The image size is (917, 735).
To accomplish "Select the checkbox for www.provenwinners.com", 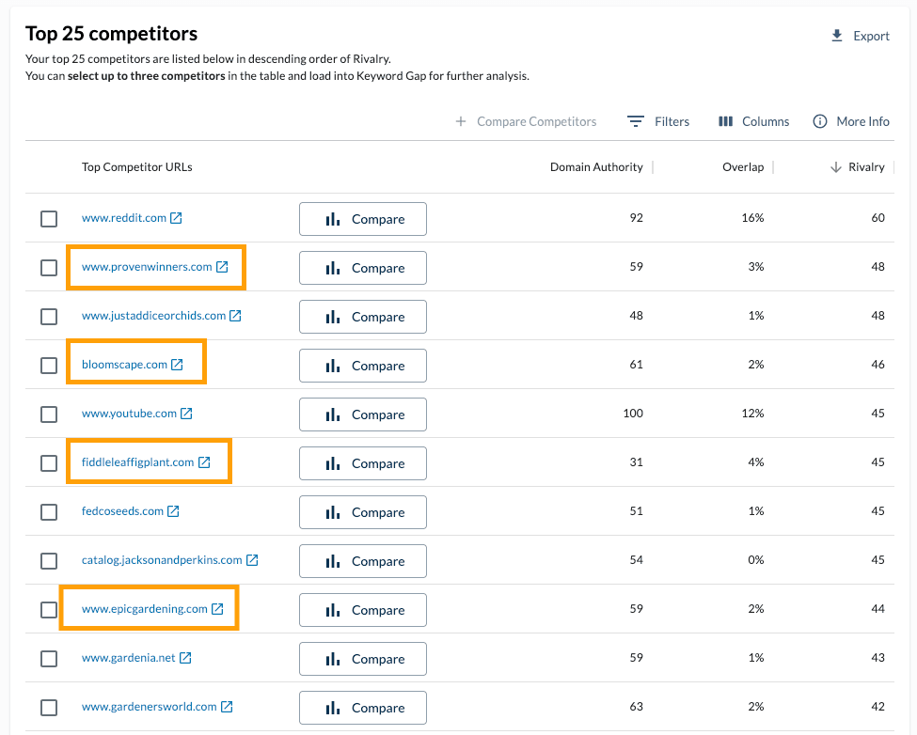I will point(48,267).
